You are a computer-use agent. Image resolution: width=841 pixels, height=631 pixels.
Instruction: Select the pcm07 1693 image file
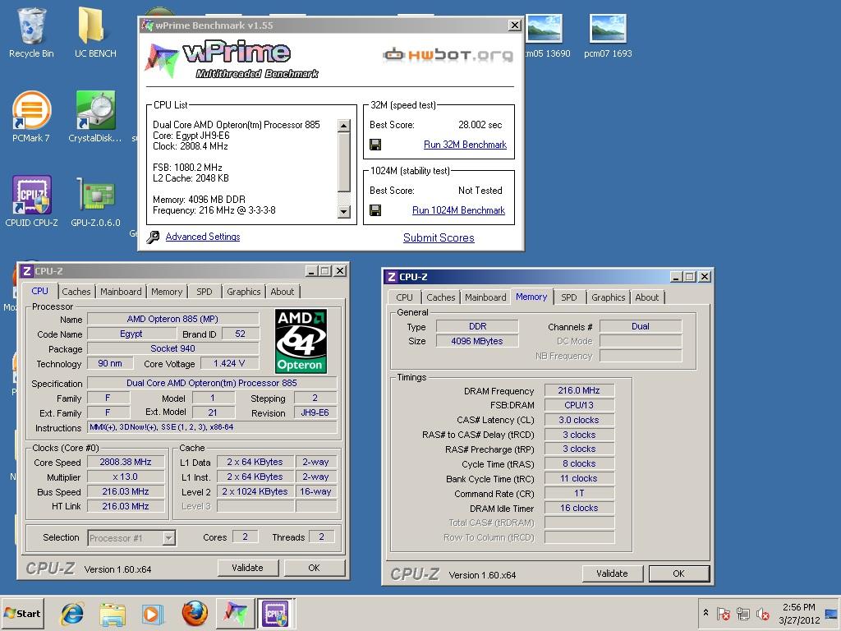click(x=608, y=35)
